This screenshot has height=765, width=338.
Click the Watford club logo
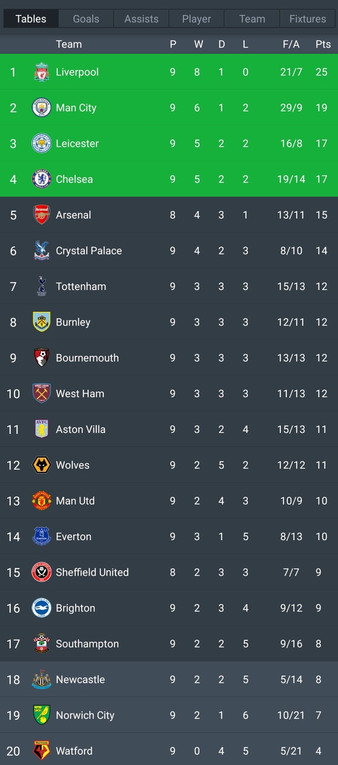point(41,751)
